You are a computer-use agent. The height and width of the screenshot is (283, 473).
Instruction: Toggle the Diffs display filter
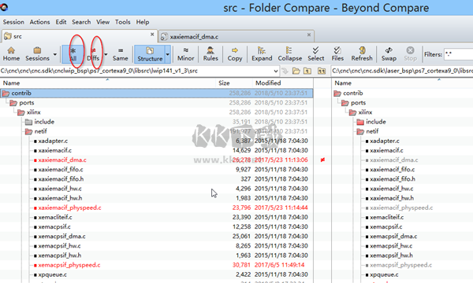[x=93, y=54]
